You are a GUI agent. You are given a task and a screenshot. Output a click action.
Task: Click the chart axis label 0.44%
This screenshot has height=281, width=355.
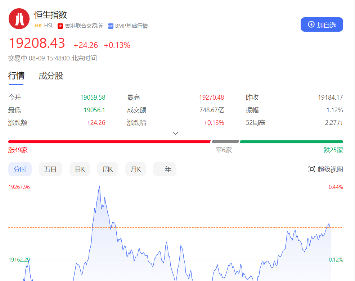pos(336,187)
